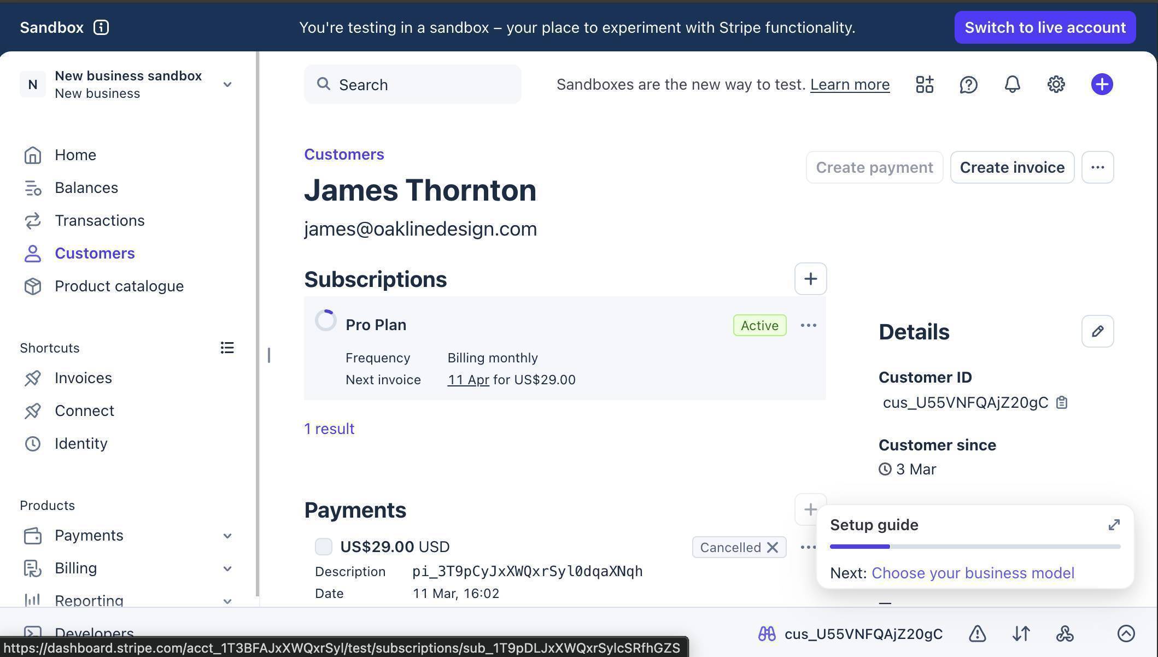Image resolution: width=1158 pixels, height=657 pixels.
Task: Click the binoculars developer tools icon
Action: point(766,633)
